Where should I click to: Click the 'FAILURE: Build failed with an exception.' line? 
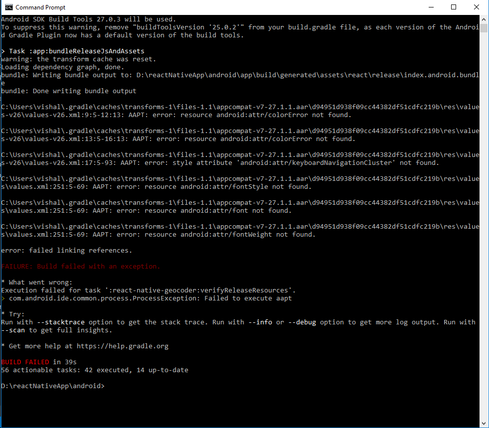[81, 266]
